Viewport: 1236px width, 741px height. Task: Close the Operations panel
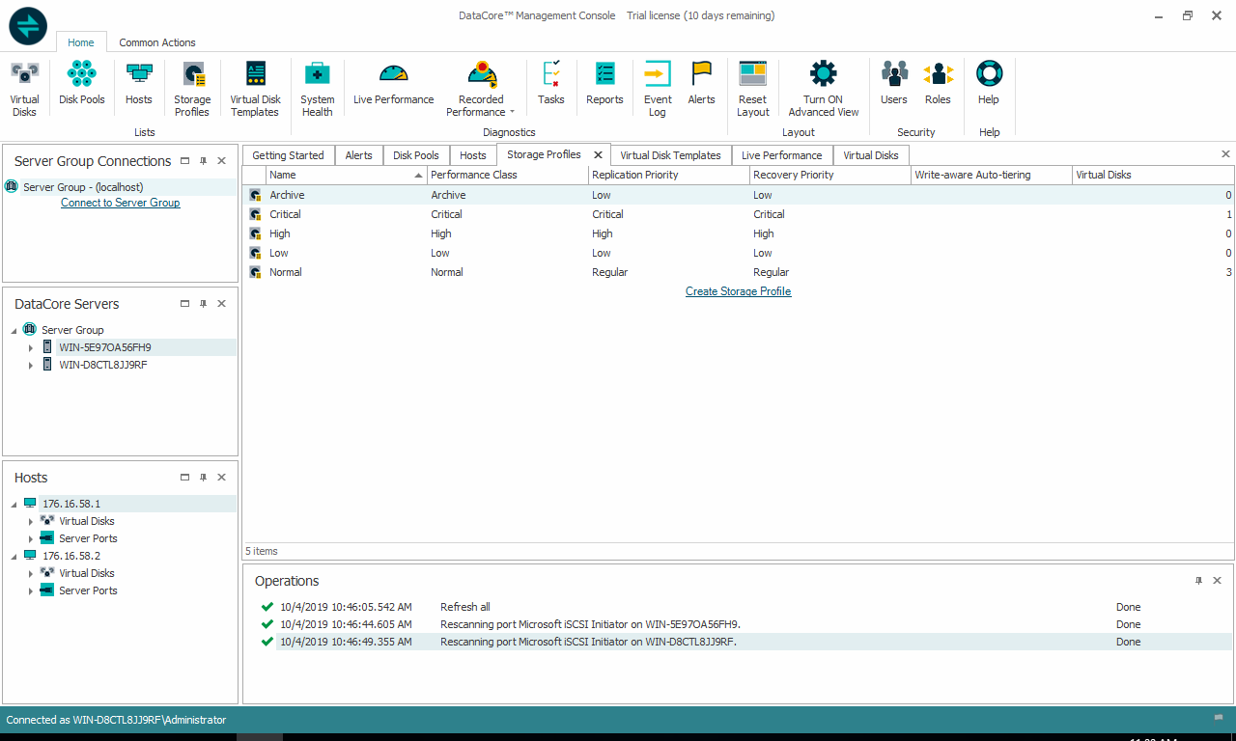point(1217,581)
